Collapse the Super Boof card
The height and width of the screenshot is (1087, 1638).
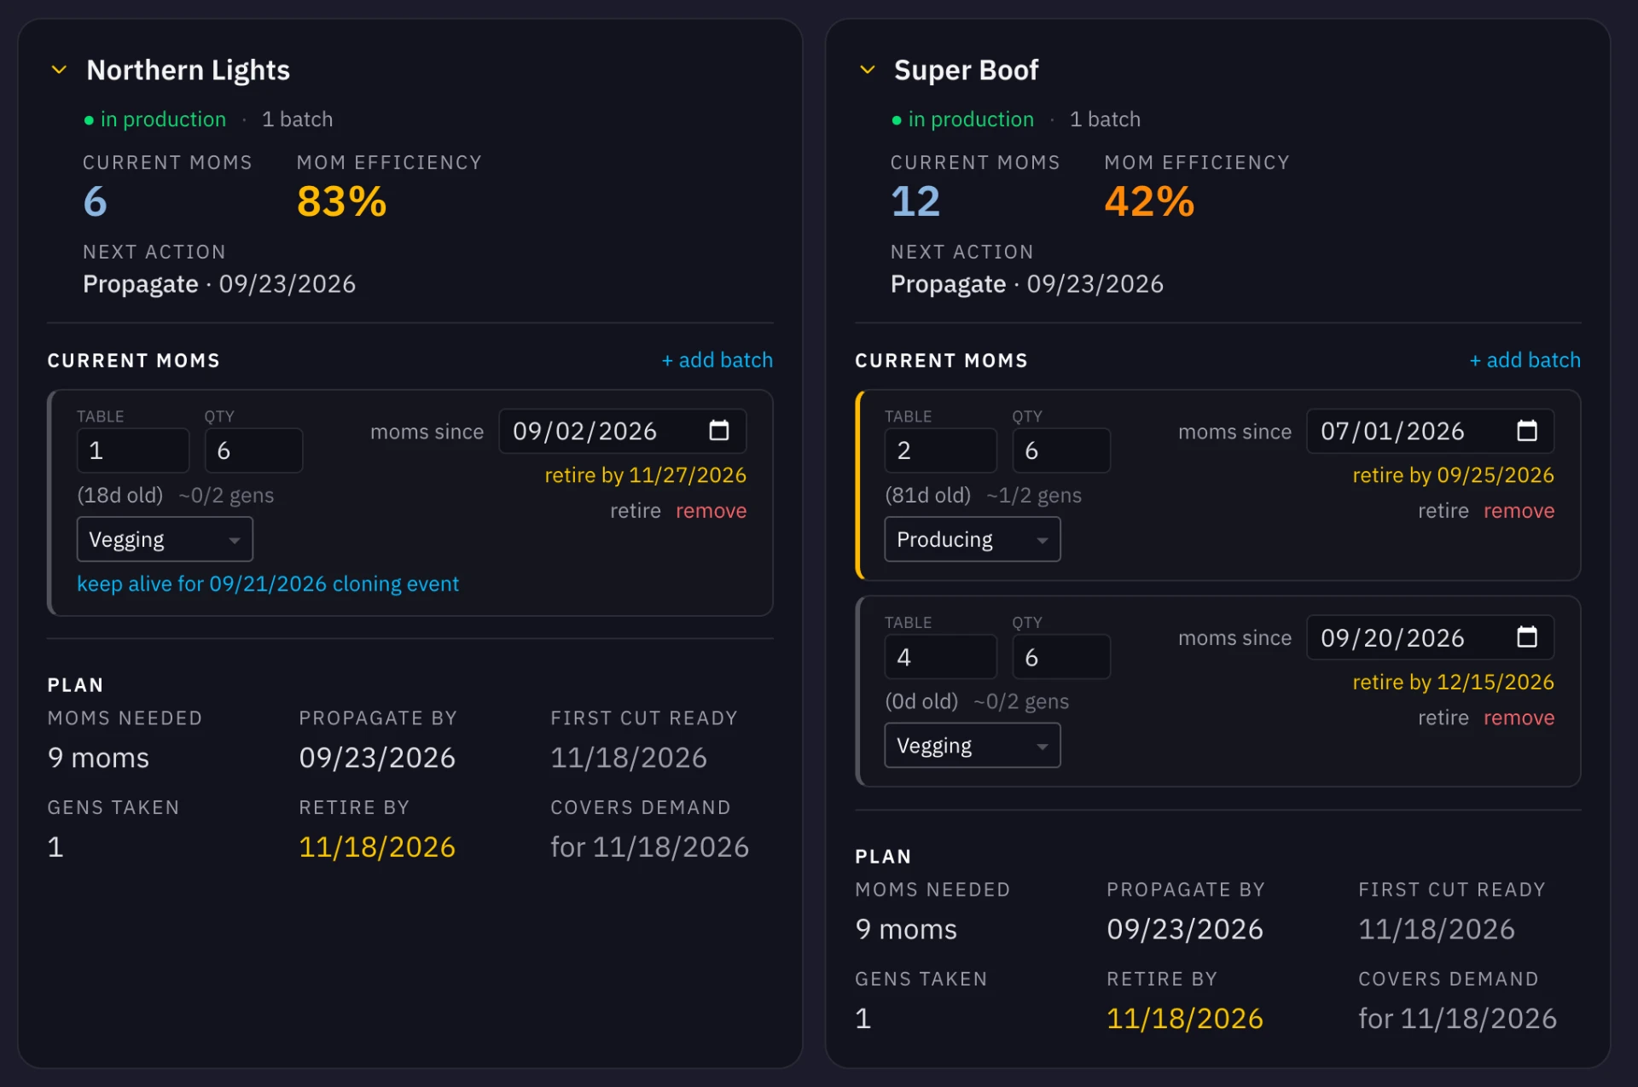coord(867,70)
